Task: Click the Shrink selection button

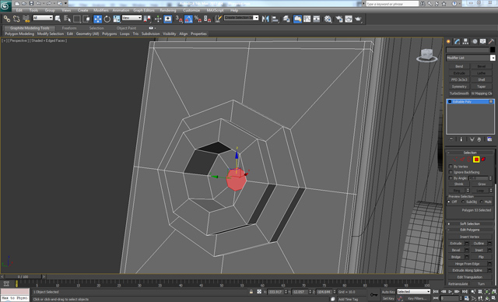Action: tap(459, 184)
